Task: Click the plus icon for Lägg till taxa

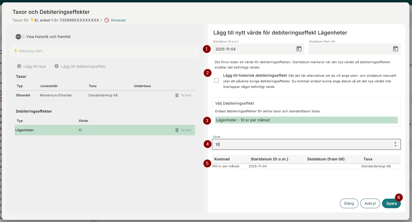Action: 19,66
